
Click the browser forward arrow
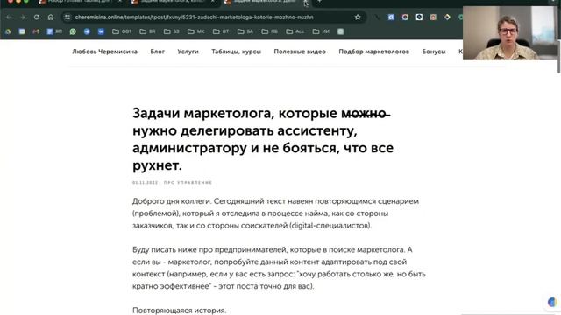(x=23, y=17)
